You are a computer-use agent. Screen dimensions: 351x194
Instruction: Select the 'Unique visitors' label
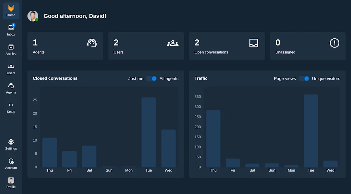pyautogui.click(x=326, y=79)
